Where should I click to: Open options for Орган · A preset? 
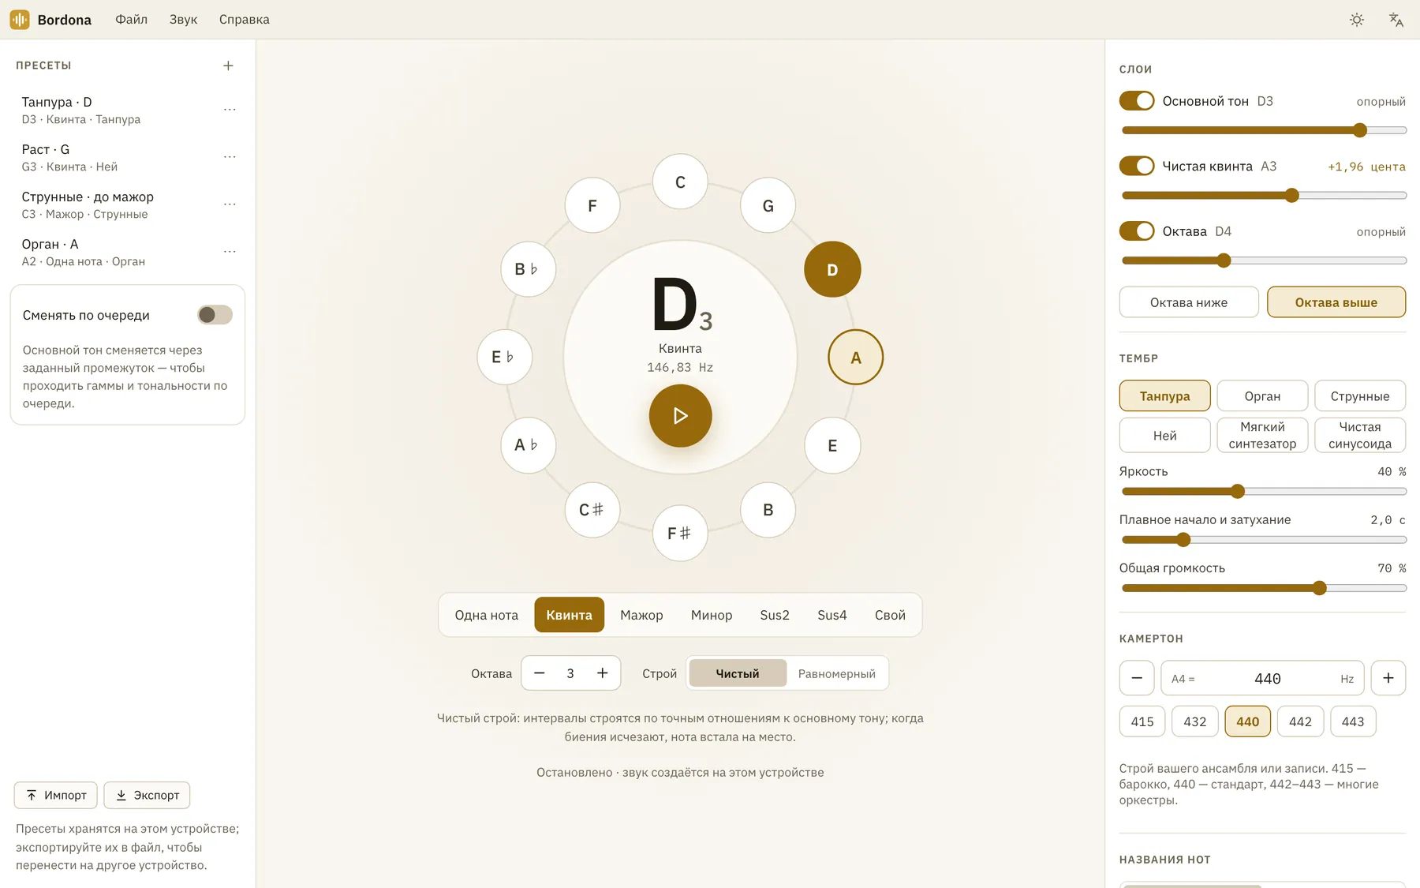click(230, 252)
